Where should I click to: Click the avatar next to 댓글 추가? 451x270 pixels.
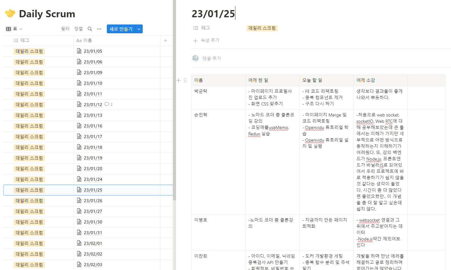[x=195, y=58]
